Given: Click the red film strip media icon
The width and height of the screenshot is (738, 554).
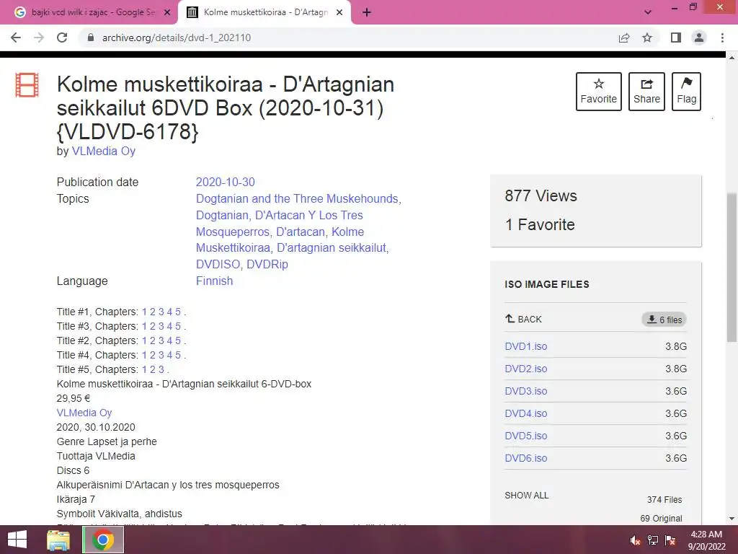Looking at the screenshot, I should tap(27, 85).
